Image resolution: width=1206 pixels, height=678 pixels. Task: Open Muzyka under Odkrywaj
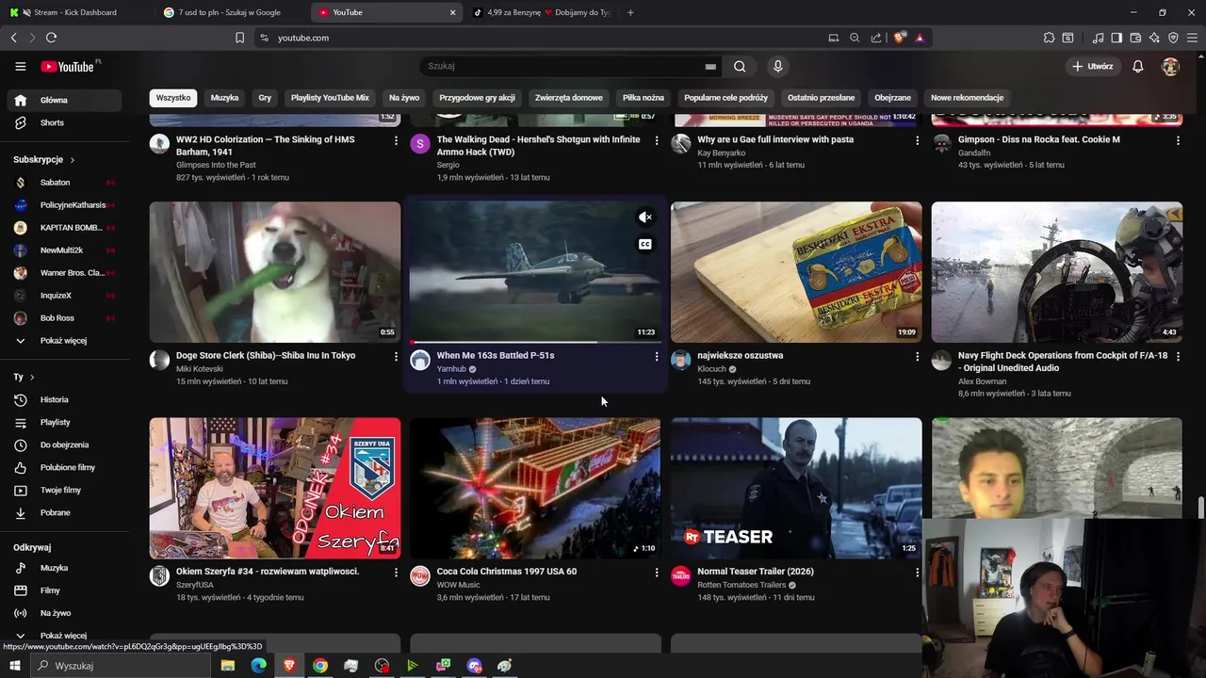(x=64, y=568)
